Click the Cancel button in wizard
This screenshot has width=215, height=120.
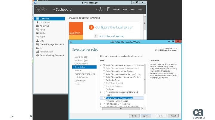[173, 116]
